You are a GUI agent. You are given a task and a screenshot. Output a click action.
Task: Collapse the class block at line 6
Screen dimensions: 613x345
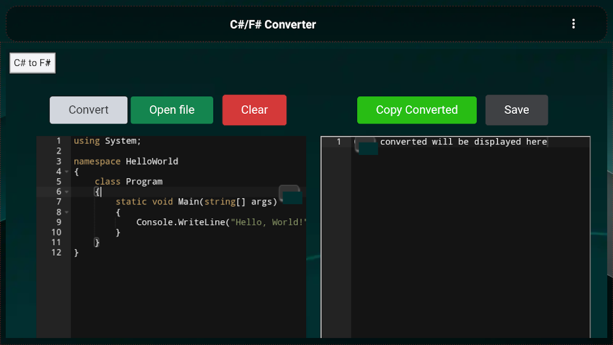(x=67, y=192)
